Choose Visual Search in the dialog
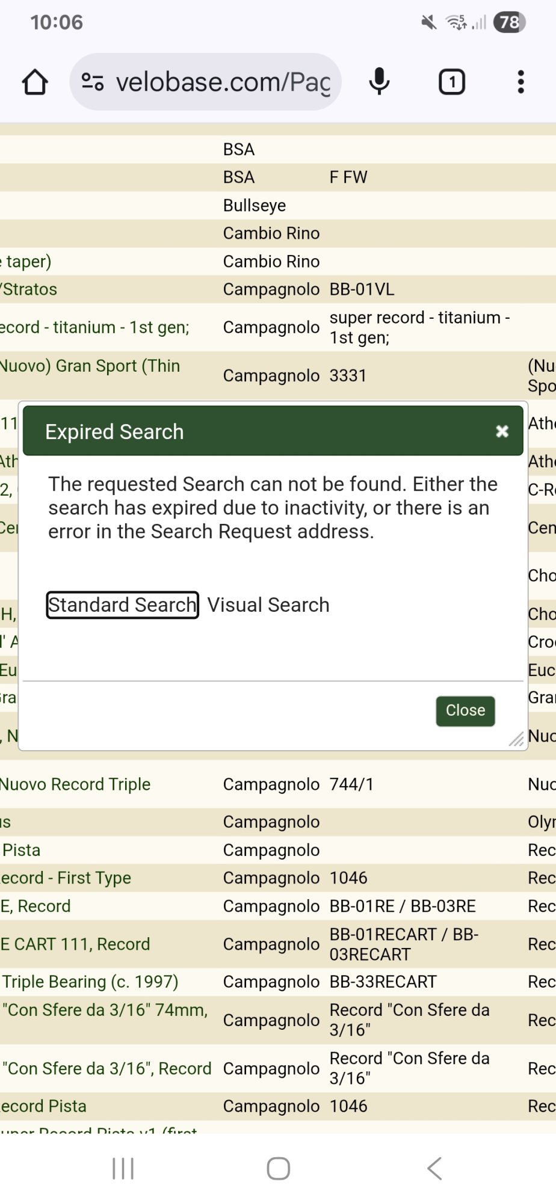The width and height of the screenshot is (556, 1203). click(268, 605)
